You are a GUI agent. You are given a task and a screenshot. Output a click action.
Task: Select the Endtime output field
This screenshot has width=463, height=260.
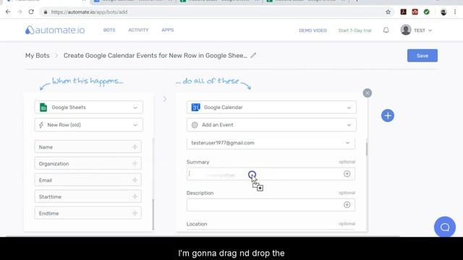click(x=88, y=213)
